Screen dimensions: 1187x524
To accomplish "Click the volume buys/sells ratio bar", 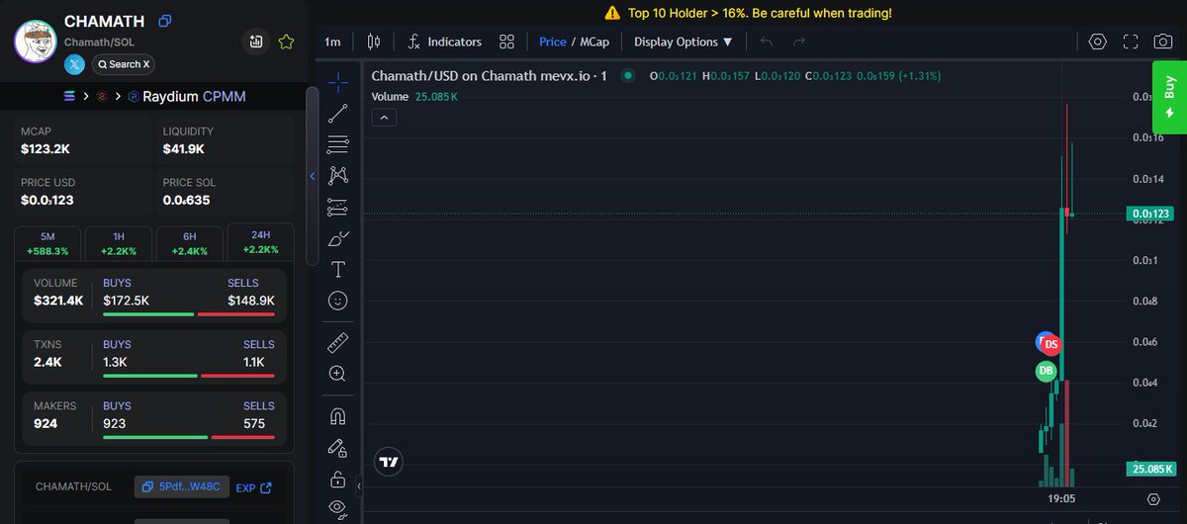I will coord(189,314).
